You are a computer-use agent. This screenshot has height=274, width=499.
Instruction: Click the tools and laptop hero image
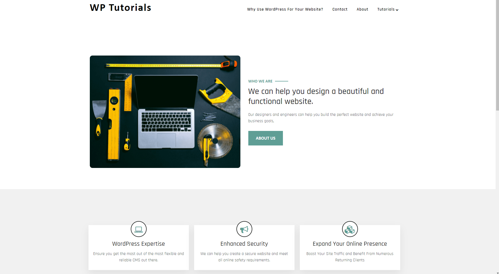[165, 112]
